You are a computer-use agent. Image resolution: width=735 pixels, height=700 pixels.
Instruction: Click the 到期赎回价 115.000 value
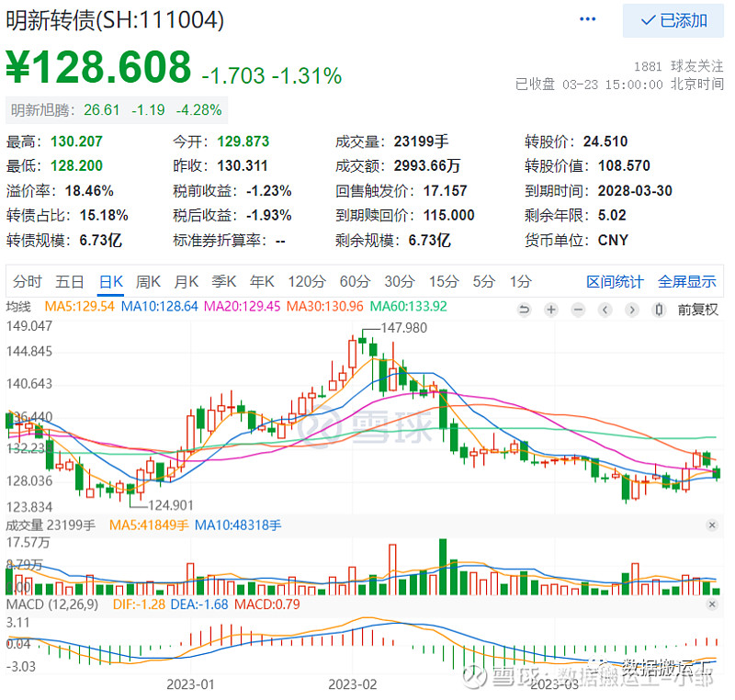coord(449,215)
